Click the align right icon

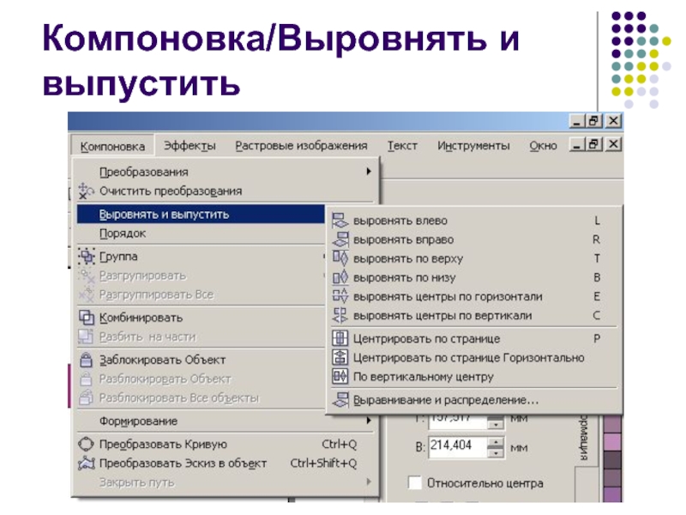[340, 239]
